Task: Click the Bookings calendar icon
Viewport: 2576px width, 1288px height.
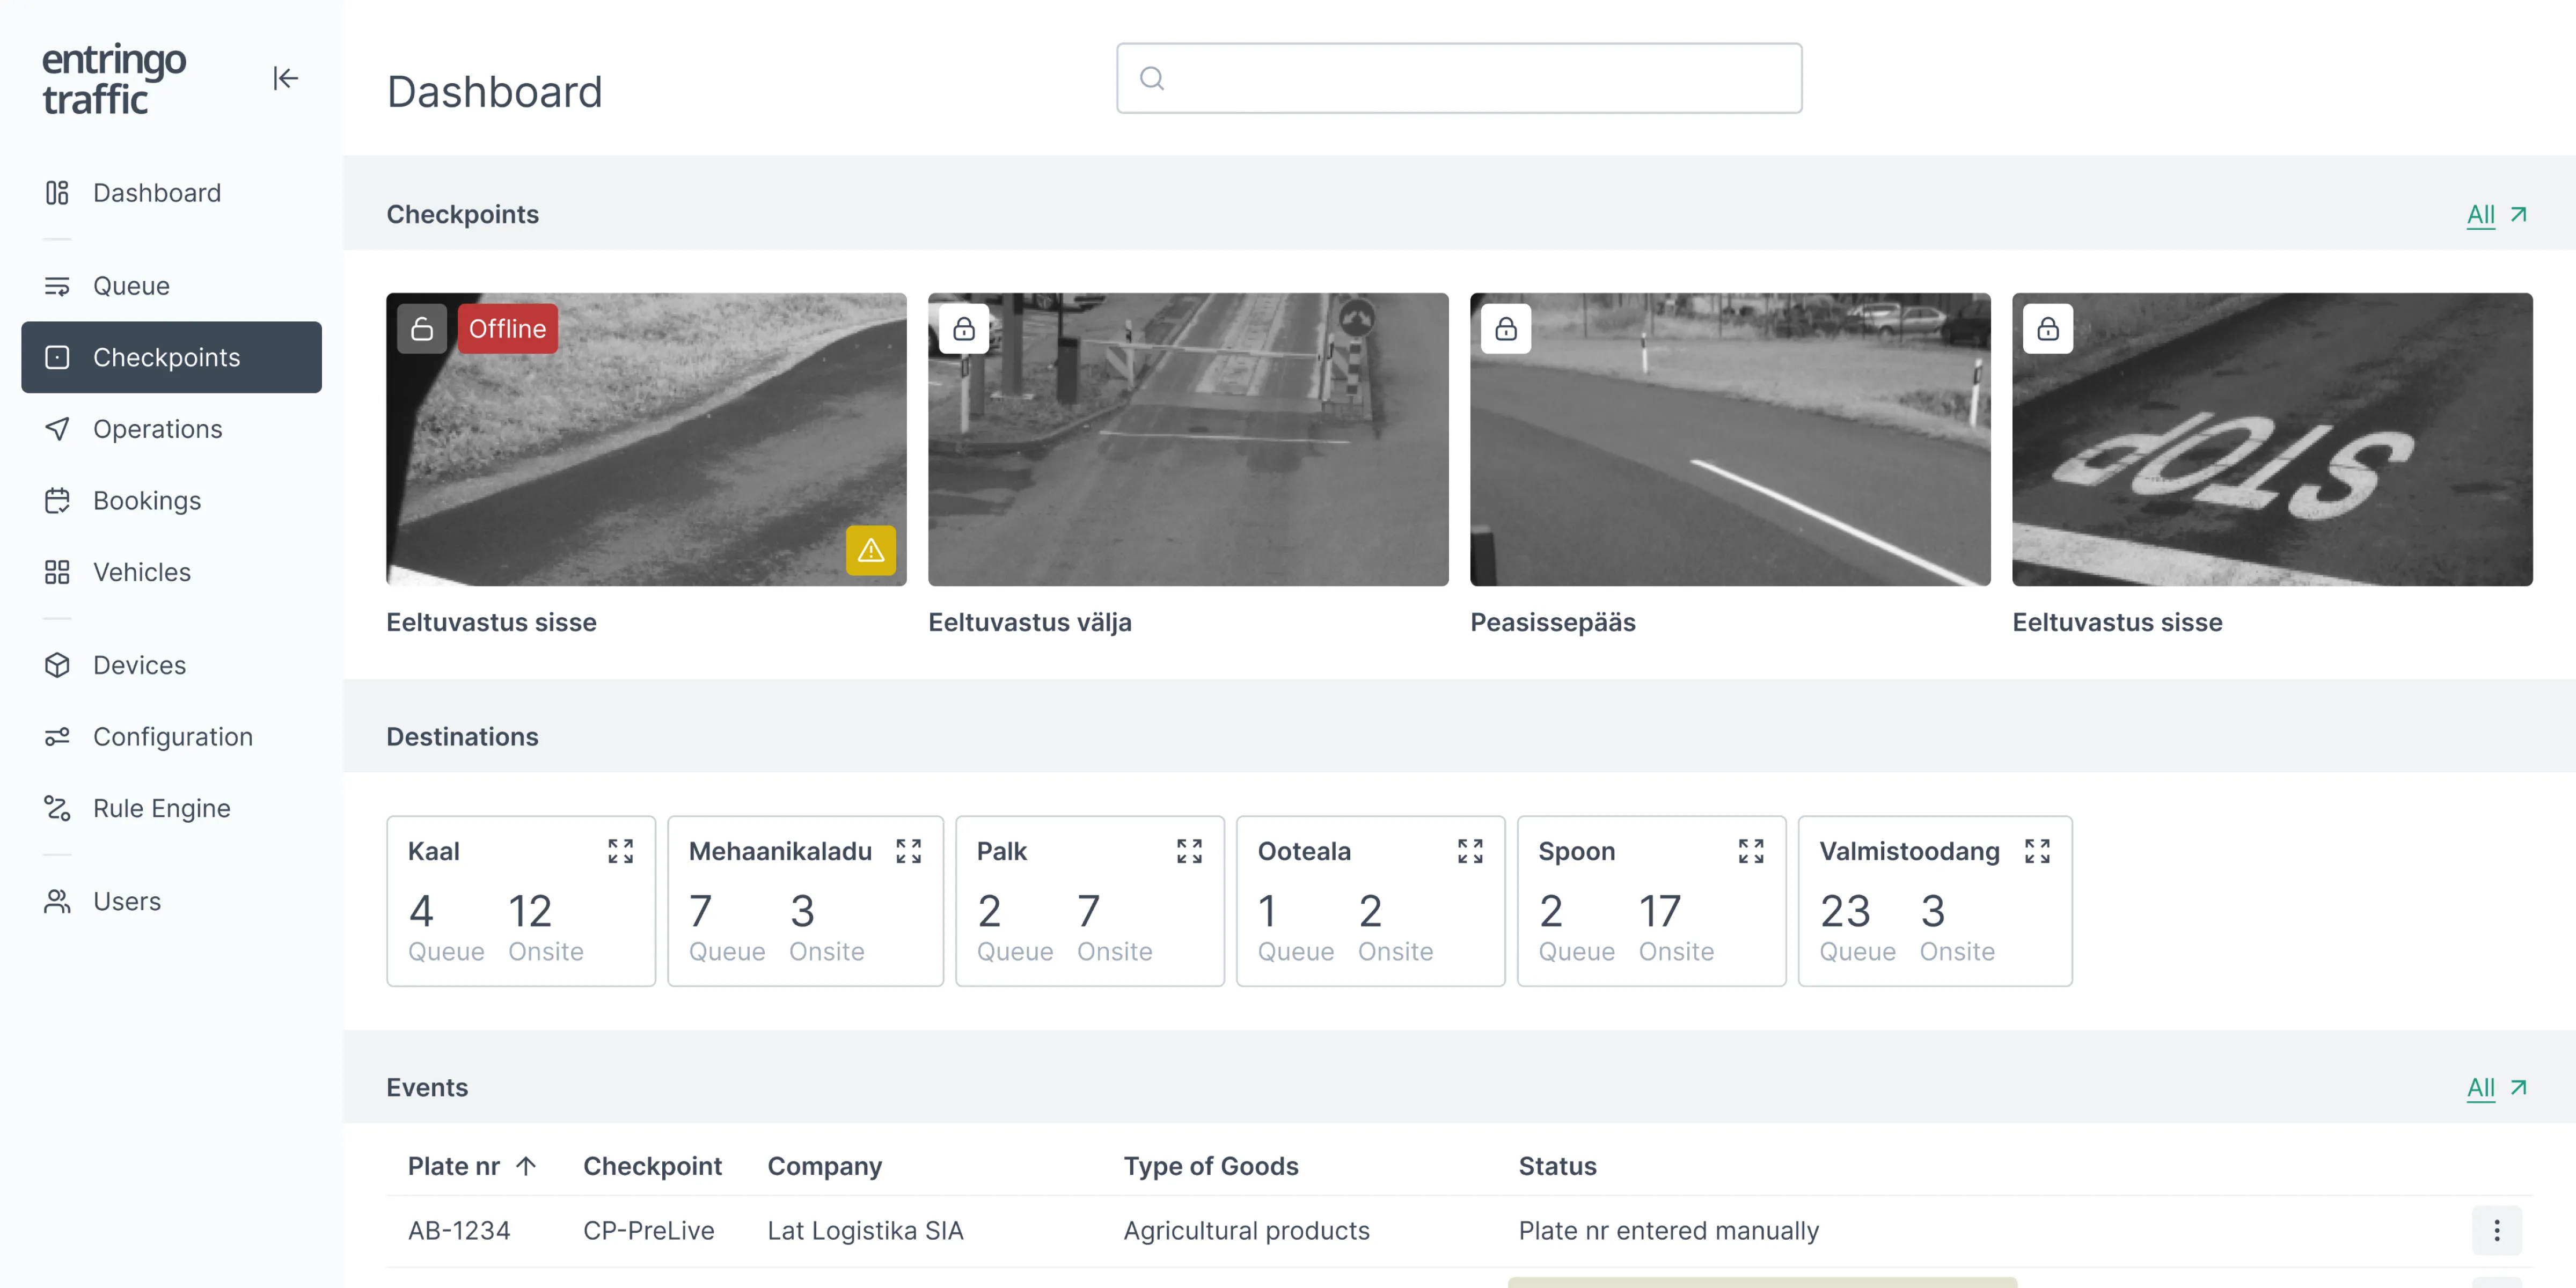Action: coord(57,500)
